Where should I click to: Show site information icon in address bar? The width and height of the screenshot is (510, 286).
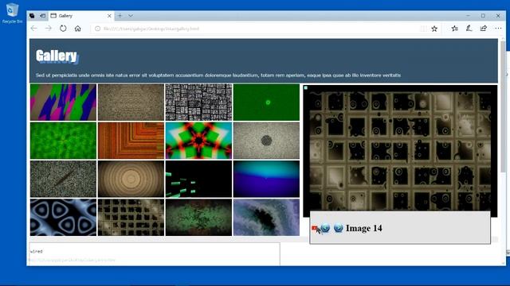(x=97, y=29)
